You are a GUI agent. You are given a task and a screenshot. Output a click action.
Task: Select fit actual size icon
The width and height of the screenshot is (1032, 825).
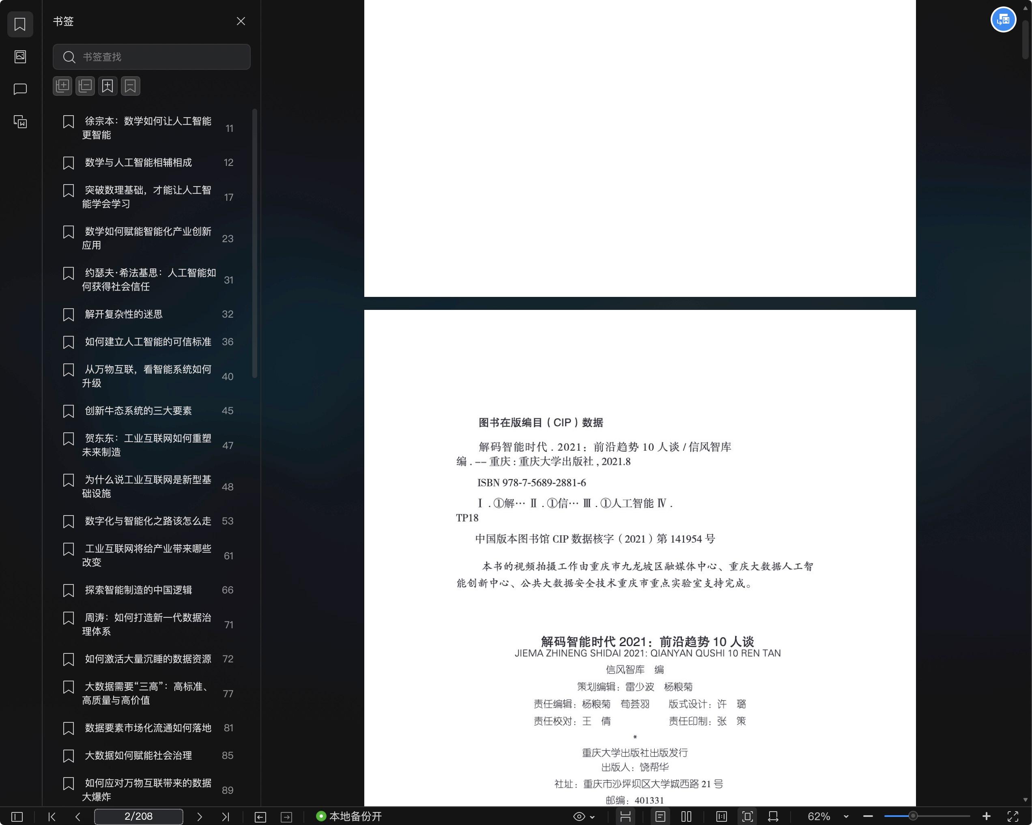coord(721,816)
